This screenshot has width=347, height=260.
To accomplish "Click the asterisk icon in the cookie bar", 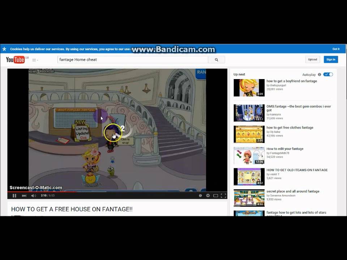I will pos(4,49).
